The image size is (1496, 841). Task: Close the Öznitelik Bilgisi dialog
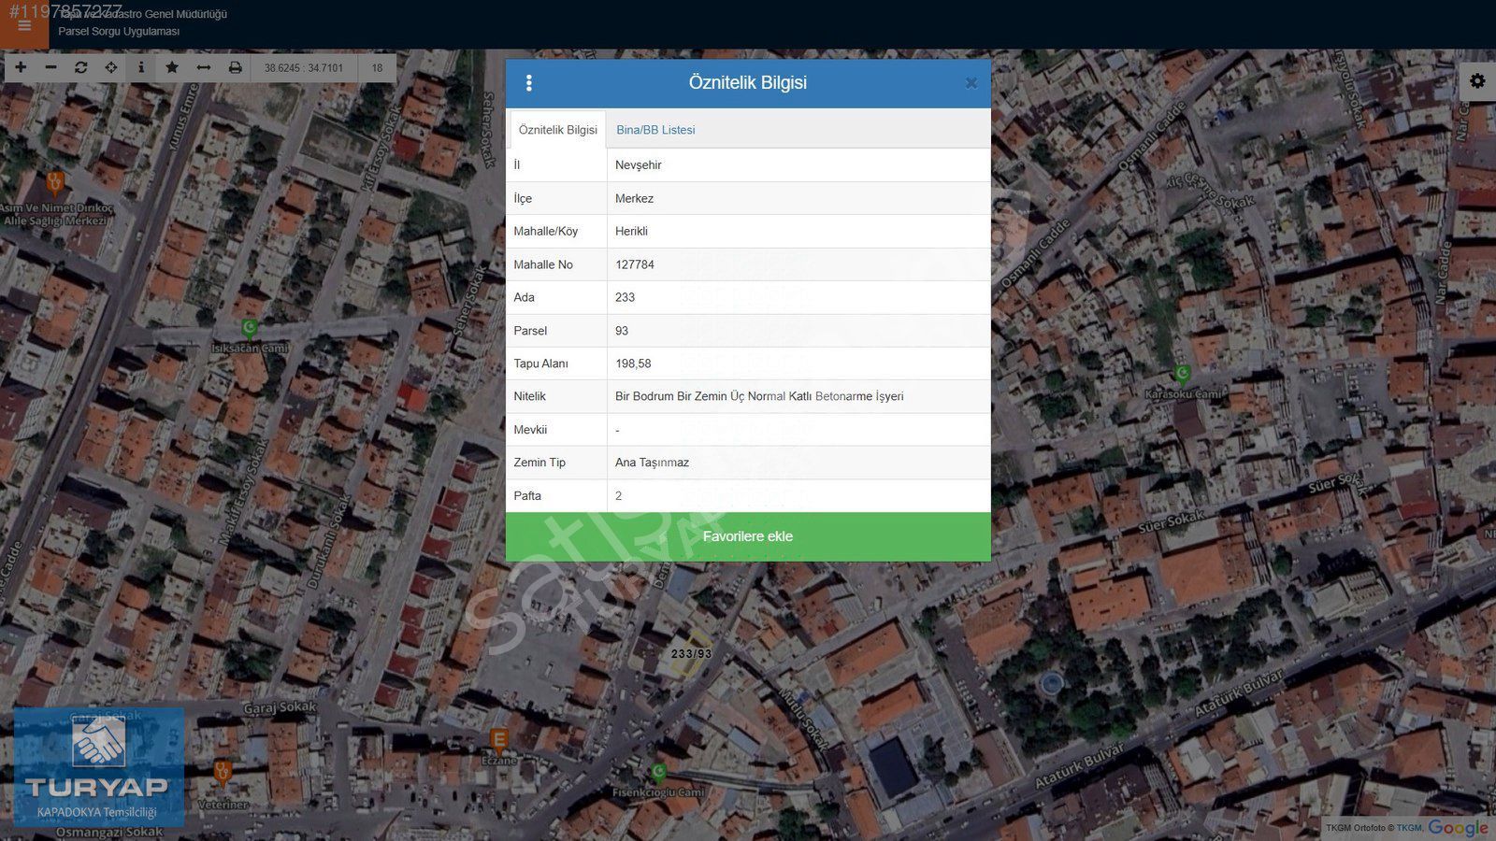tap(971, 83)
